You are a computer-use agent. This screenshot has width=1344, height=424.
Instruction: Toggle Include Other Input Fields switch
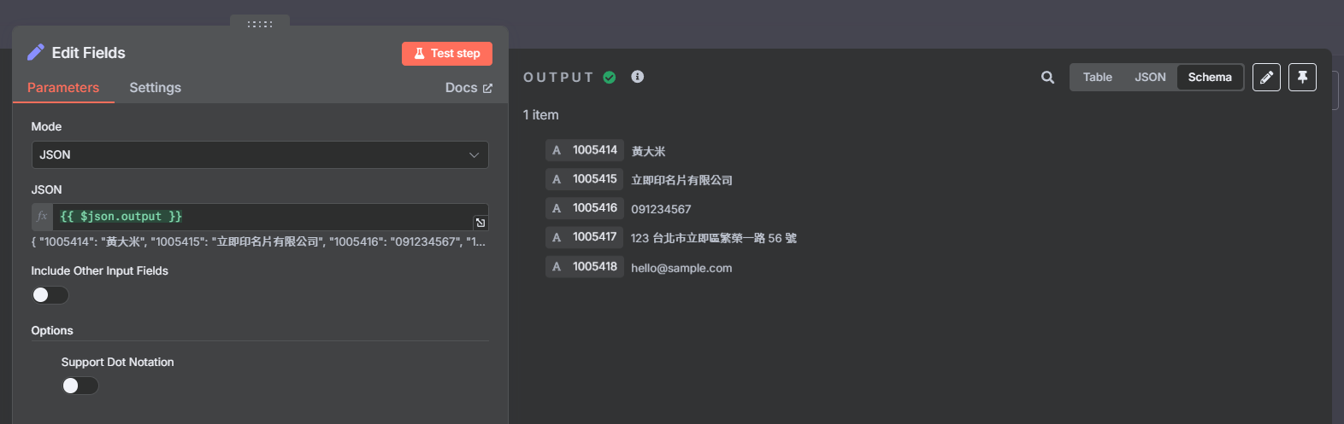(50, 295)
